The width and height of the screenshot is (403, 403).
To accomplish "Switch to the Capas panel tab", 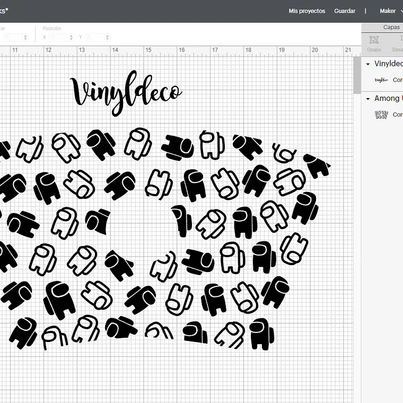I will click(391, 27).
